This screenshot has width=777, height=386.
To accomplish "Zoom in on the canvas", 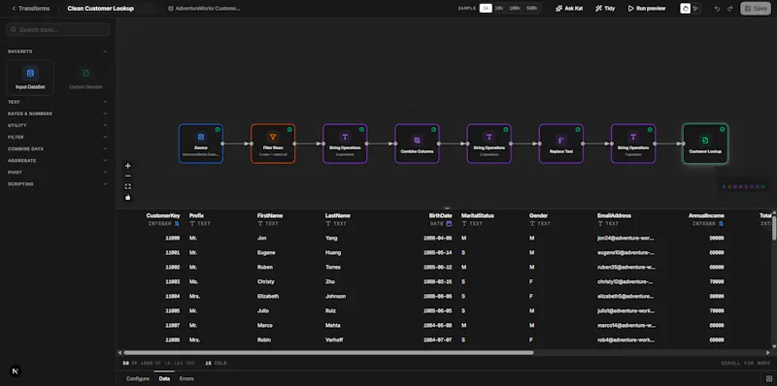I will tap(128, 166).
